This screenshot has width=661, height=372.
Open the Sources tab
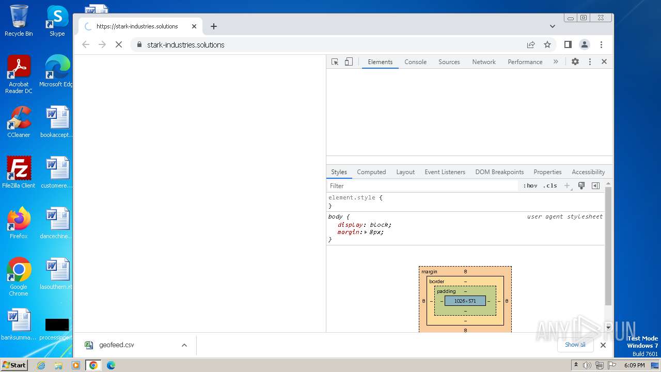449,62
